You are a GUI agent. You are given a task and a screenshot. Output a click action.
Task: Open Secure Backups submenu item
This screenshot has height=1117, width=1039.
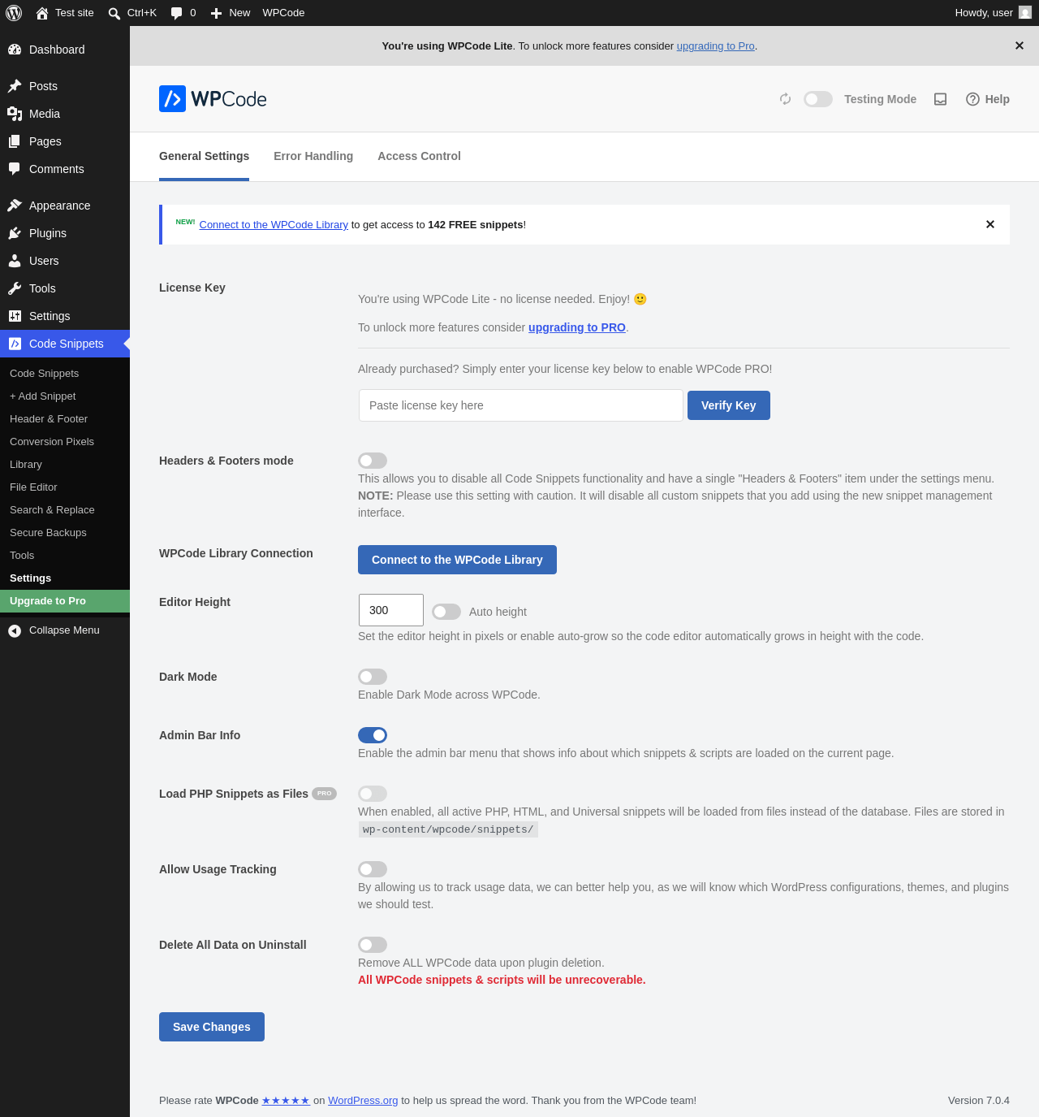click(65, 533)
